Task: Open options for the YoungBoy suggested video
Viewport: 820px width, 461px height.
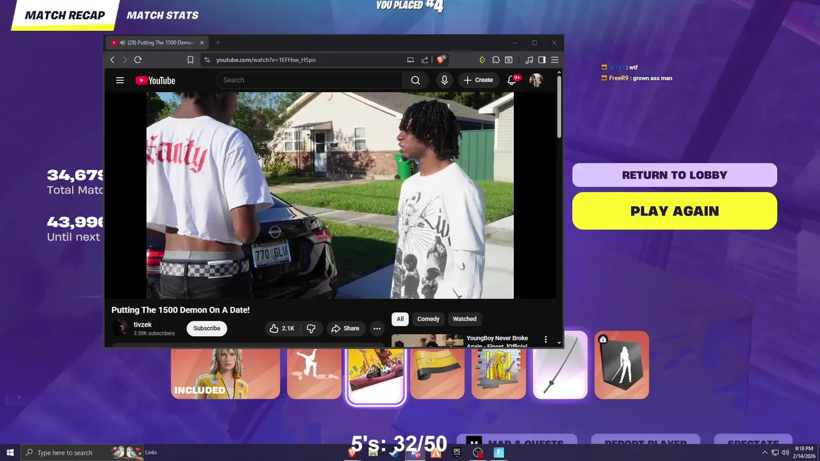Action: click(546, 339)
